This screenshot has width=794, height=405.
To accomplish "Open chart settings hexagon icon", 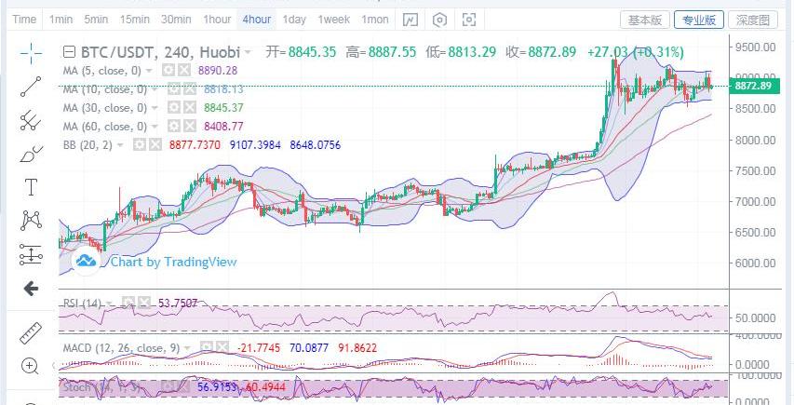I will click(440, 20).
